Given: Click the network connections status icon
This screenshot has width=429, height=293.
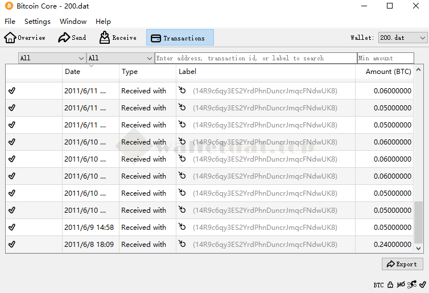Looking at the screenshot, I should [412, 284].
